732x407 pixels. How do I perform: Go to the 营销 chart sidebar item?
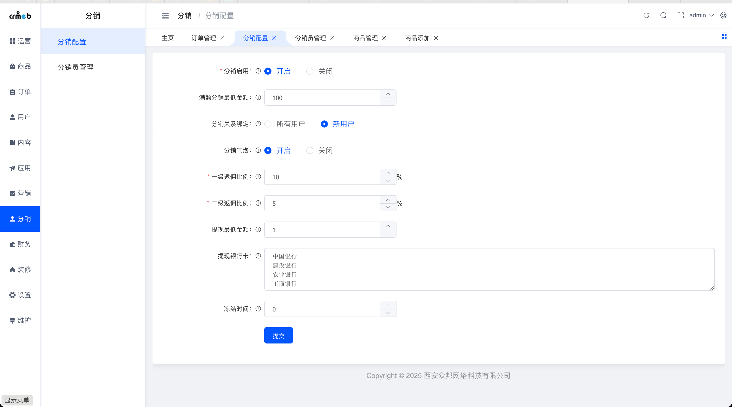(x=20, y=193)
